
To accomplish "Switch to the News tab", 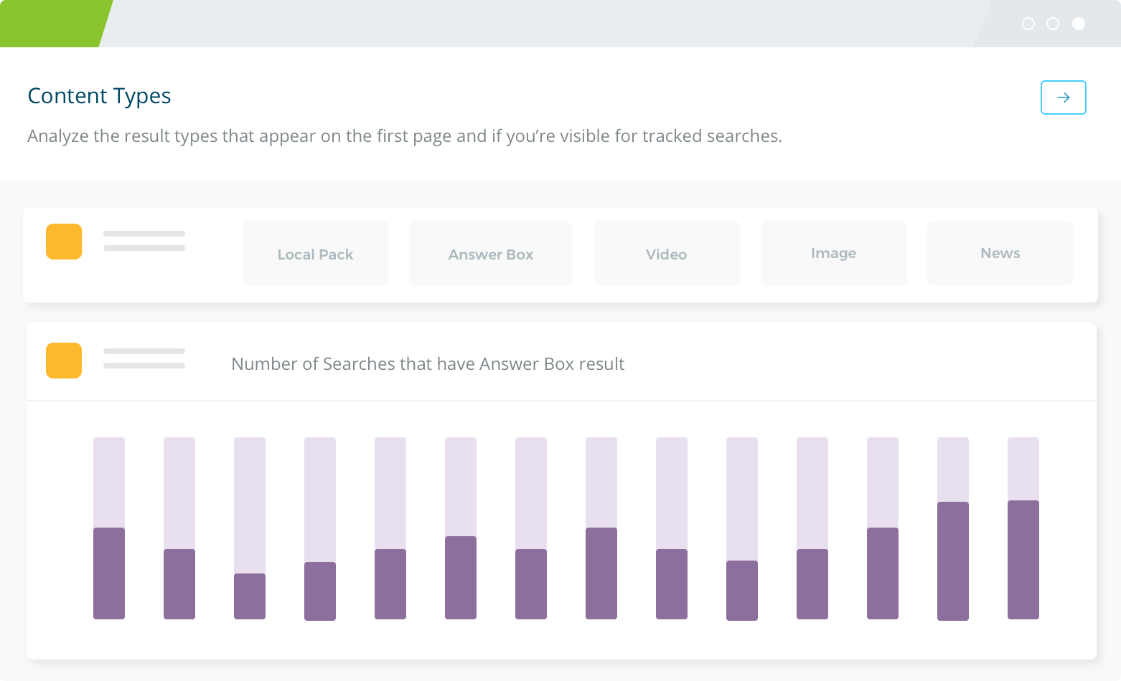I will pos(1000,253).
